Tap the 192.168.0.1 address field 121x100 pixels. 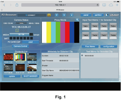tap(60, 5)
